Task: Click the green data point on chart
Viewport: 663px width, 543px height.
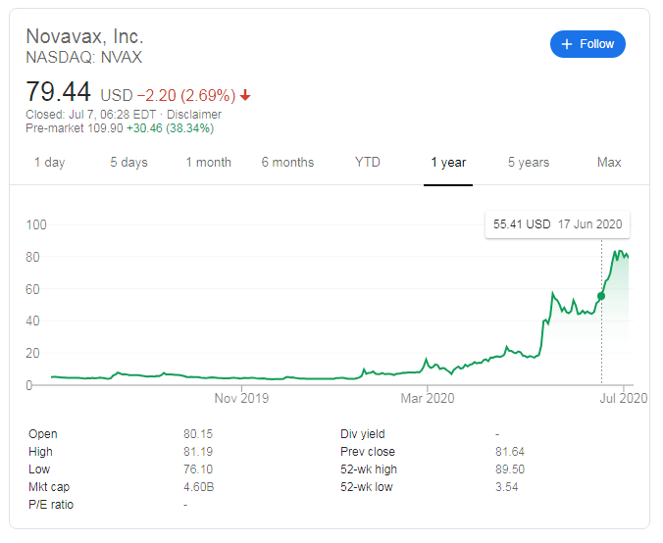Action: click(x=601, y=296)
